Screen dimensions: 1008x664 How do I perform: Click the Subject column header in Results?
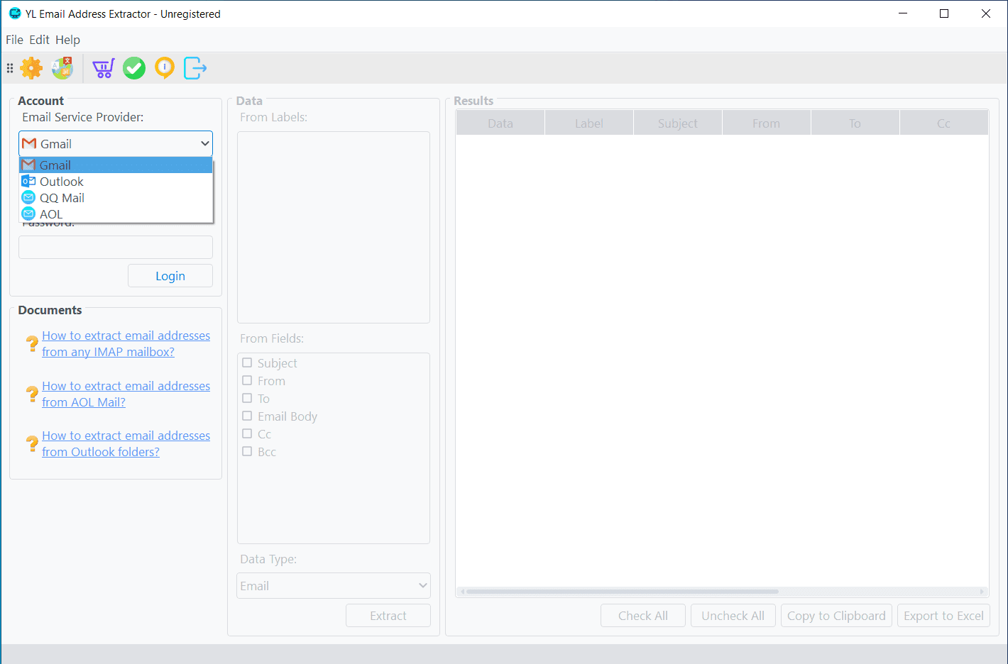(x=678, y=123)
